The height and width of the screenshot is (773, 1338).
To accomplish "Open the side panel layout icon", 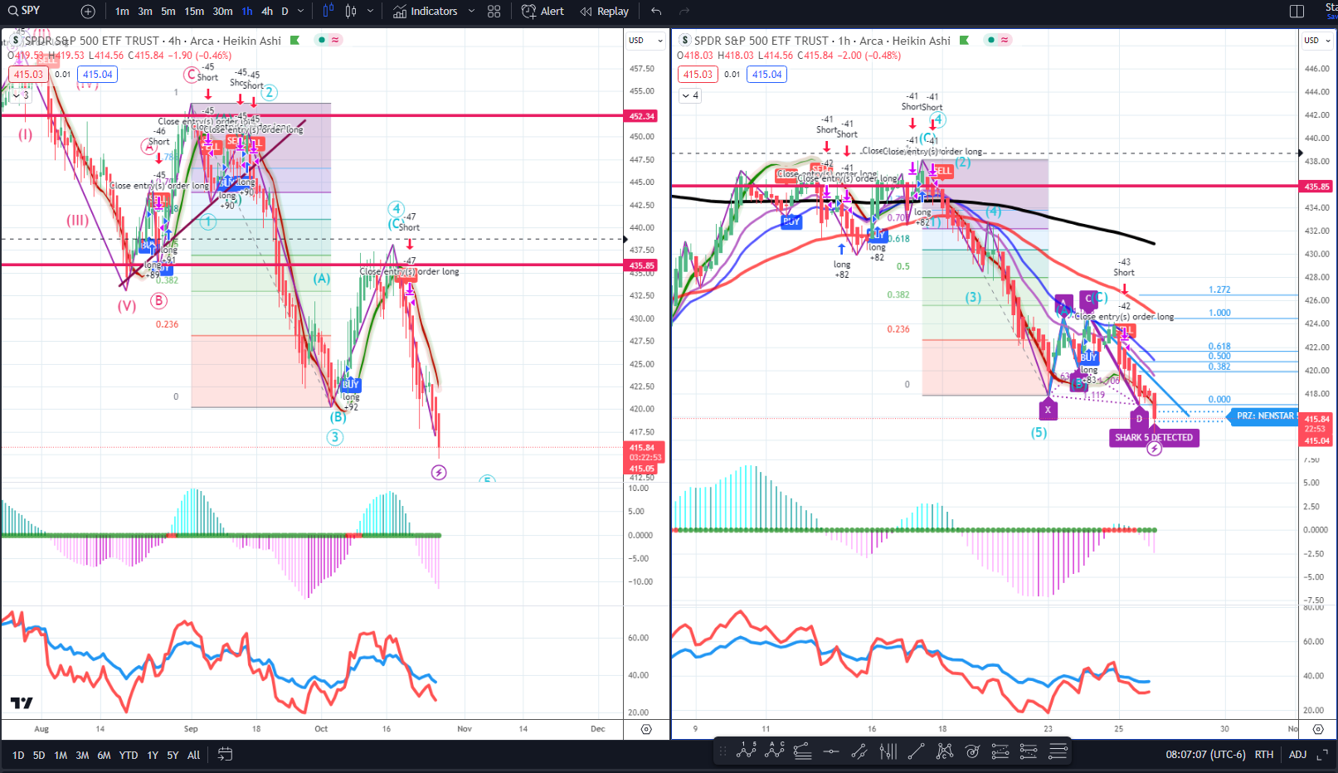I will click(1297, 12).
